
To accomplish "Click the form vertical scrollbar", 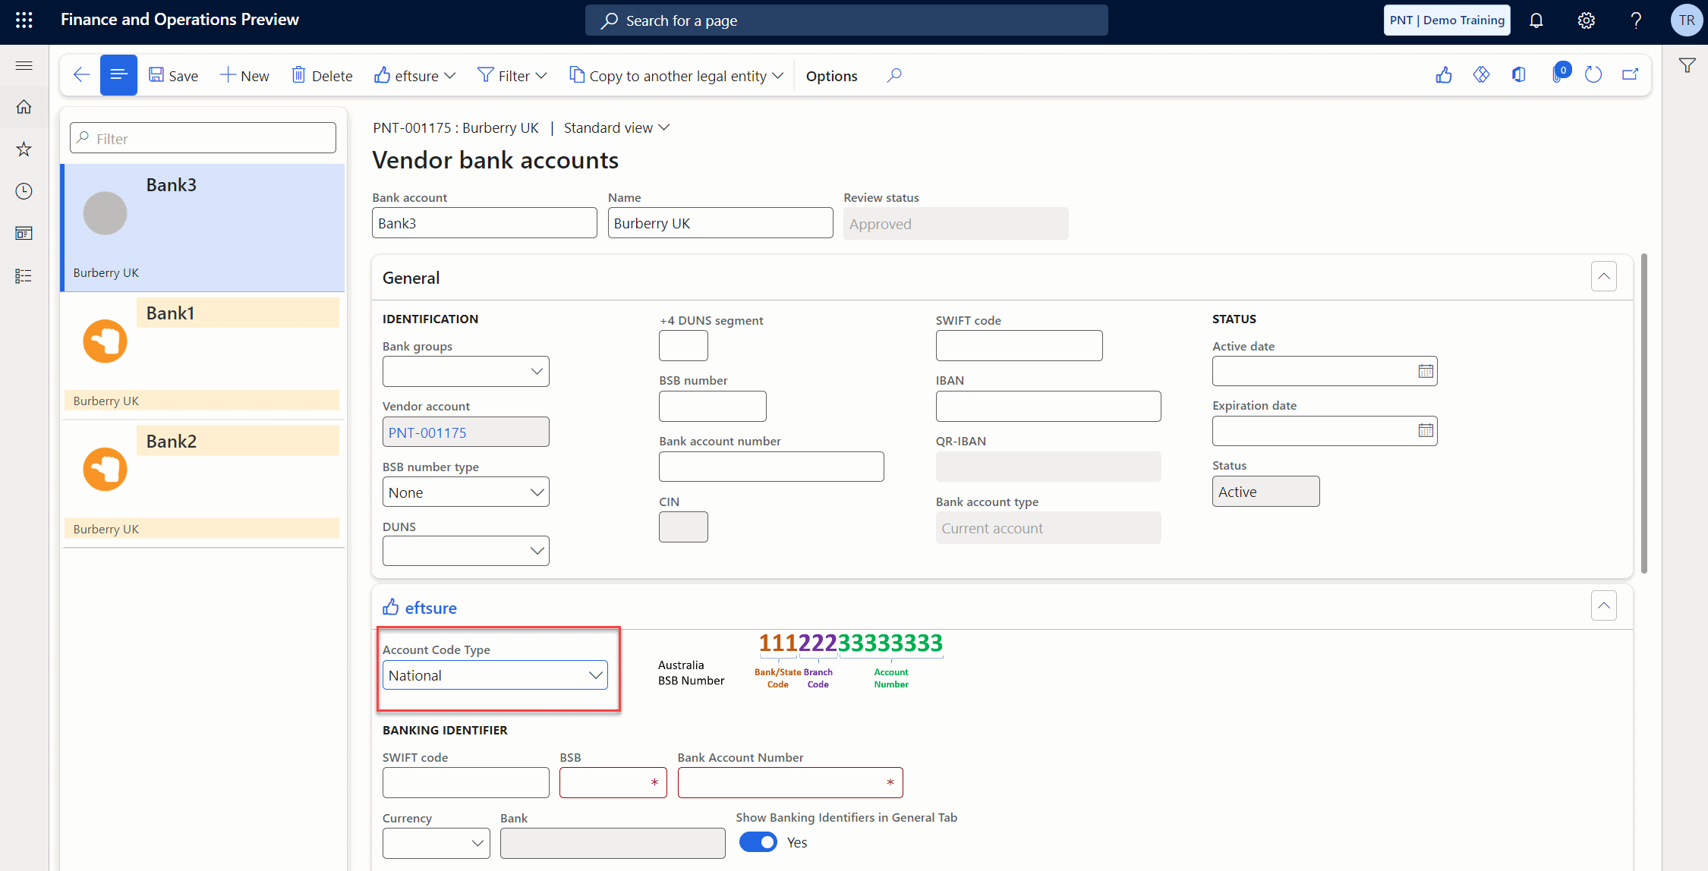I will pyautogui.click(x=1643, y=413).
